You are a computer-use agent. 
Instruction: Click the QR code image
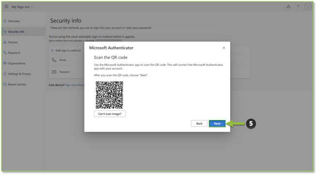coord(109,95)
